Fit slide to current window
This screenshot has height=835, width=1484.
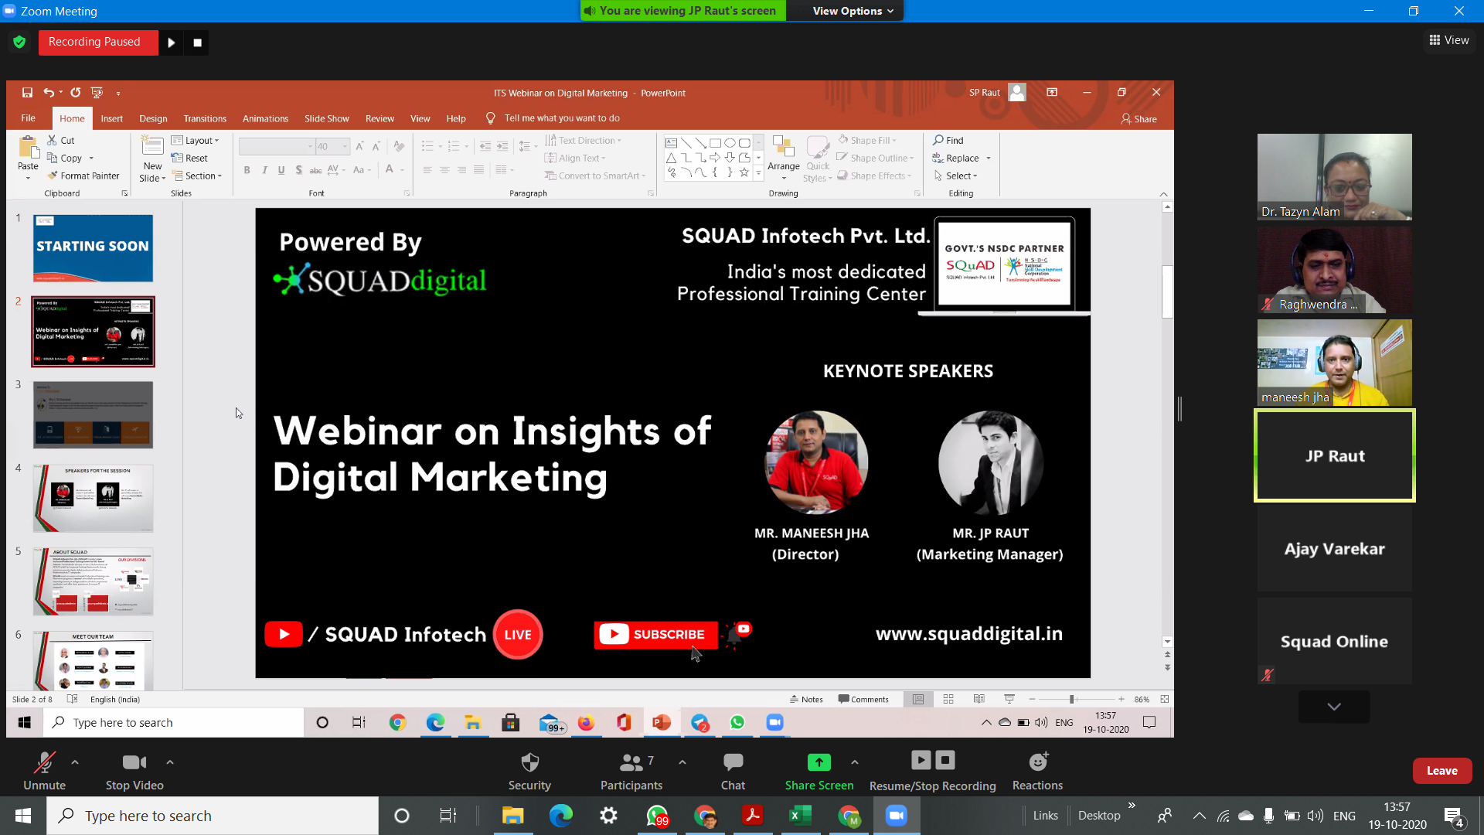tap(1164, 699)
